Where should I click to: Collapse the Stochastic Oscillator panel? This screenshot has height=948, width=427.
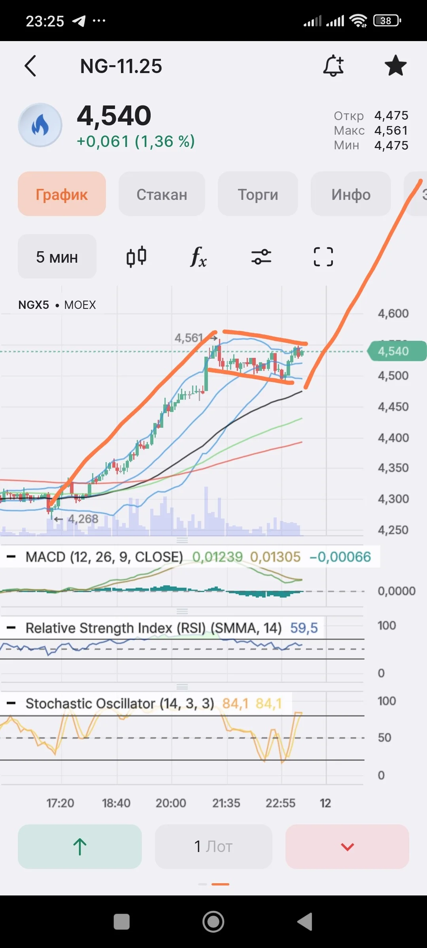pos(11,703)
